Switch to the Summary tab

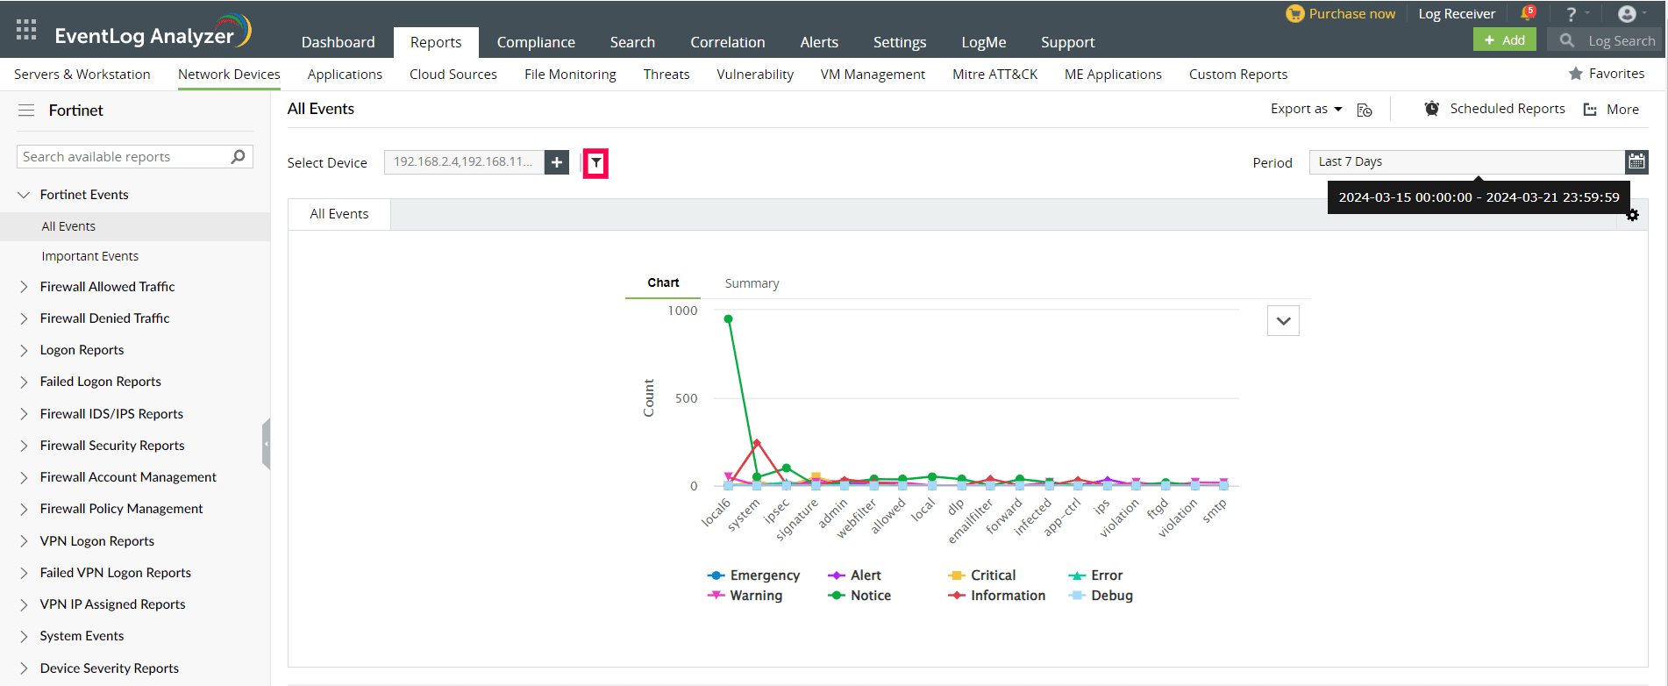(752, 283)
